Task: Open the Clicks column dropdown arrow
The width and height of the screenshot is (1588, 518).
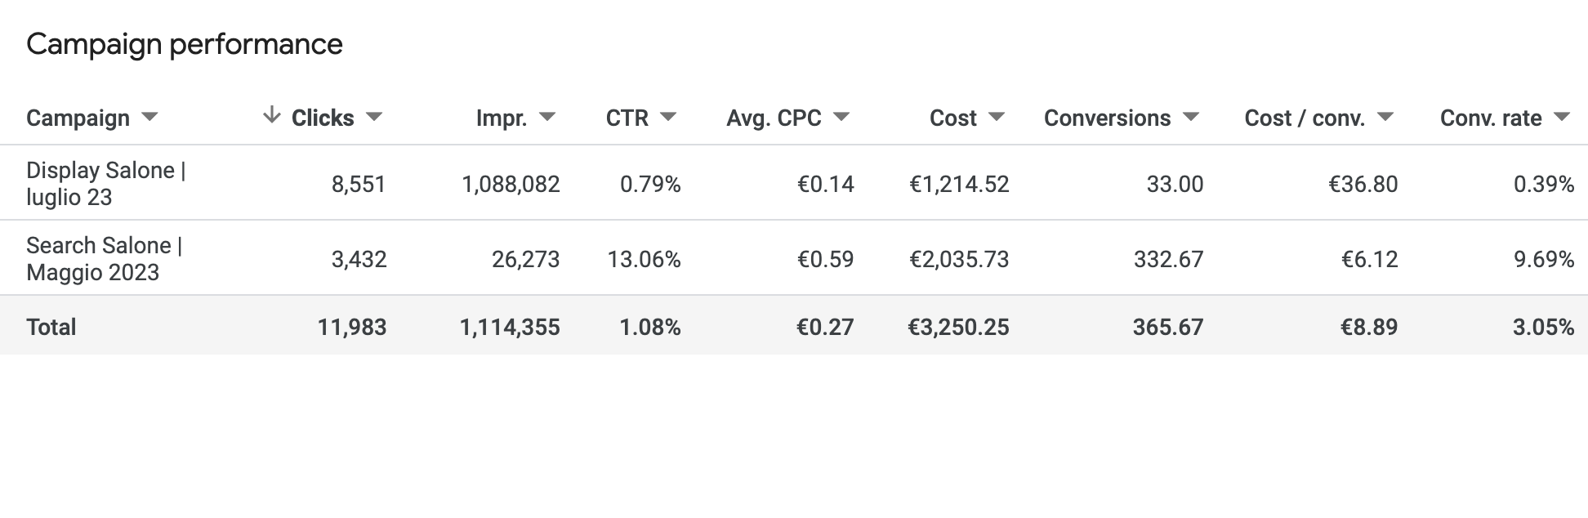Action: 374,117
